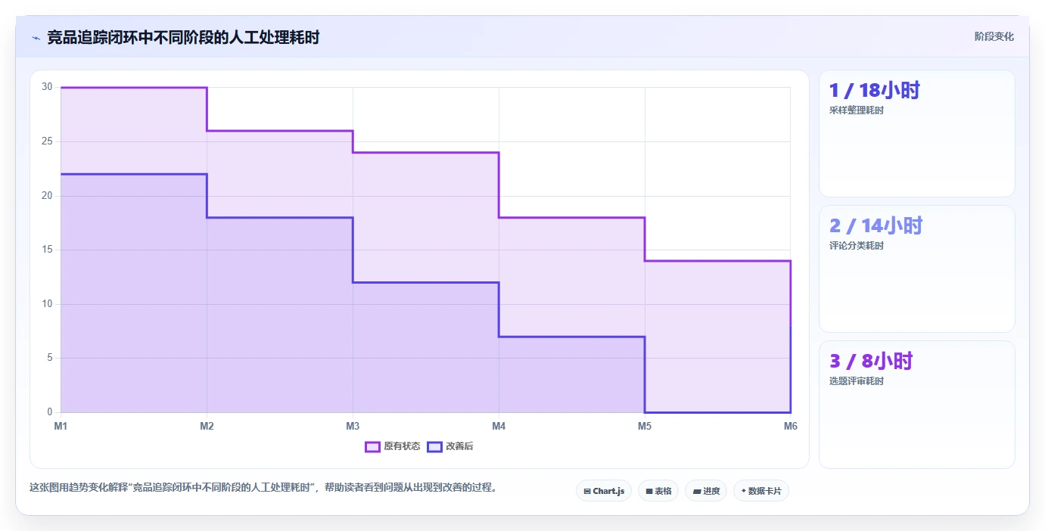
Task: Click the y-axis value 5
Action: [x=50, y=358]
